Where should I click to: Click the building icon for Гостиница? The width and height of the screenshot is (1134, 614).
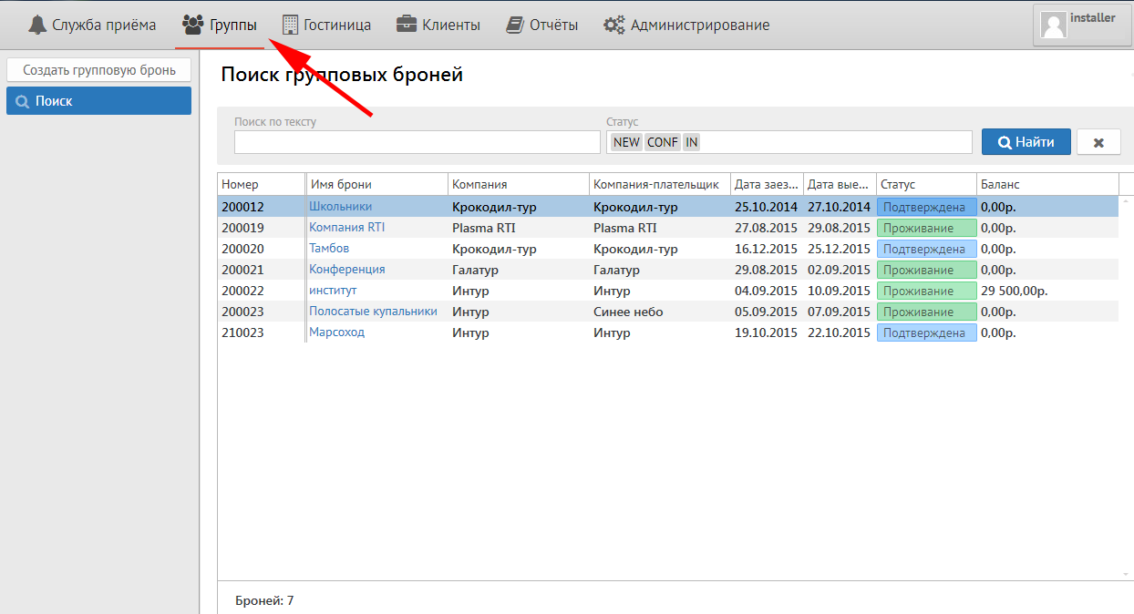click(290, 25)
